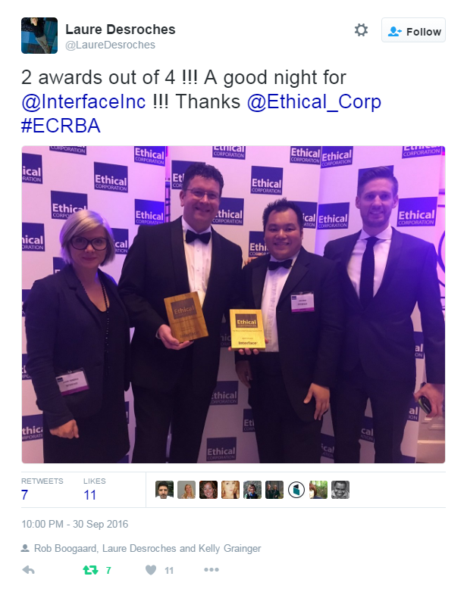Image resolution: width=467 pixels, height=595 pixels.
Task: Click the @InterfaceInc mention link
Action: pos(83,101)
